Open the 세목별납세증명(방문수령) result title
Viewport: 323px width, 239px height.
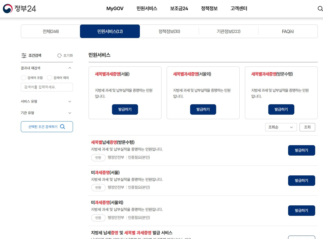pos(113,142)
